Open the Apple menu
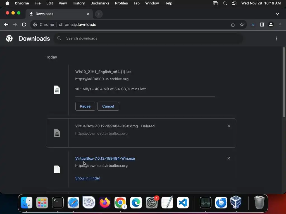Image resolution: width=286 pixels, height=214 pixels. 7,3
